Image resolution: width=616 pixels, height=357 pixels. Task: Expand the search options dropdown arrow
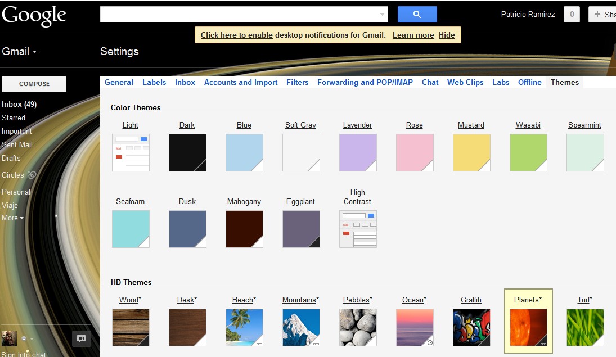coord(382,15)
